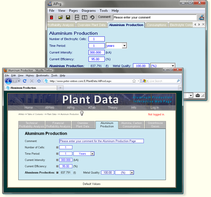This screenshot has width=211, height=197.
Task: Click AlPrg Number of Electrolytic Cells field
Action: (x=96, y=39)
